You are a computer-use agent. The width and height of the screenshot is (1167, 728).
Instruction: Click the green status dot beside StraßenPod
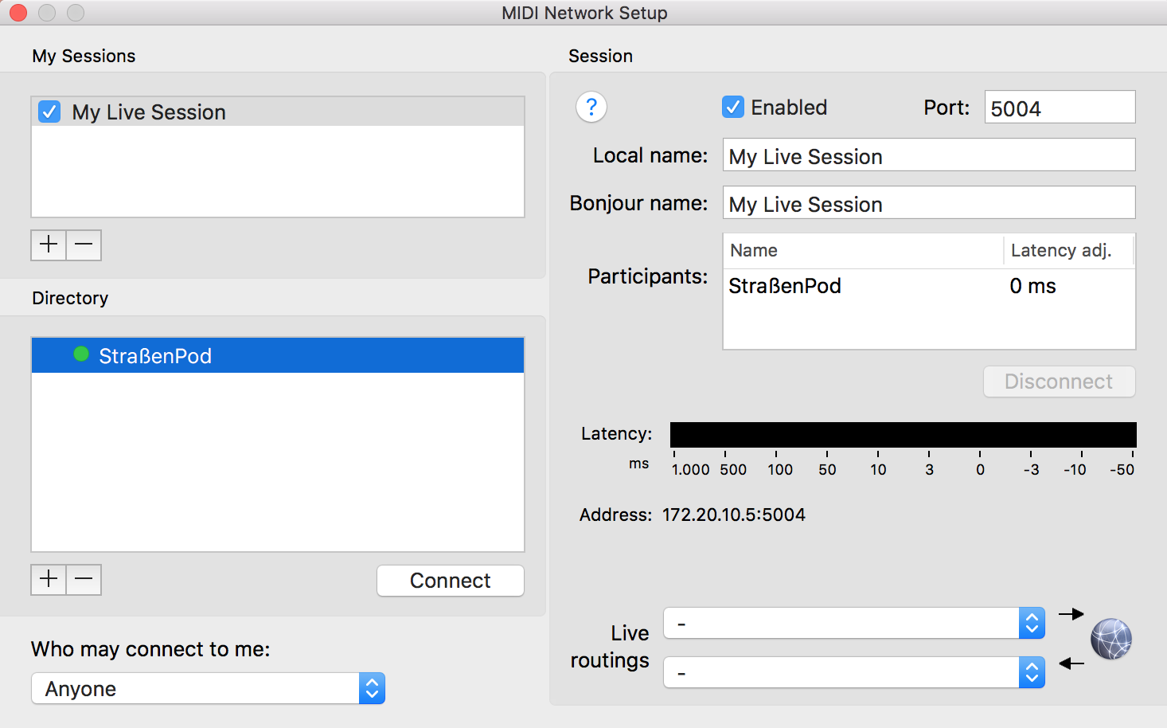[x=81, y=354]
